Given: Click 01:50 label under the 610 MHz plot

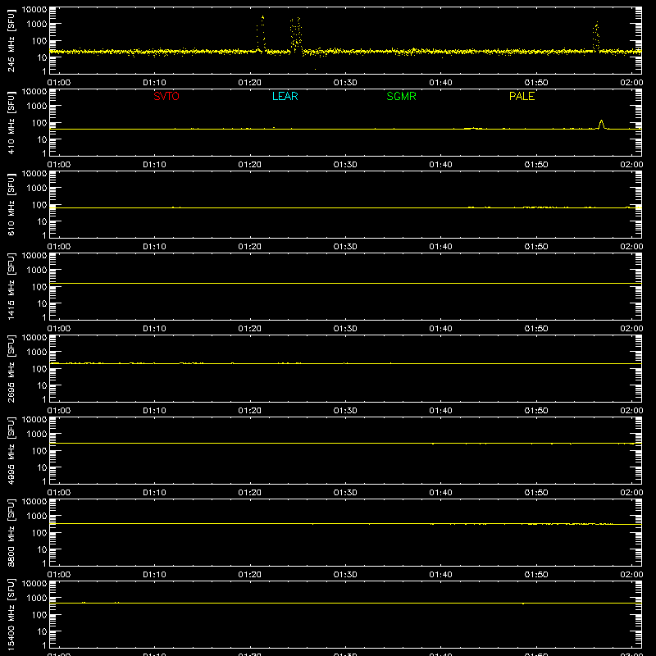Looking at the screenshot, I should 536,247.
